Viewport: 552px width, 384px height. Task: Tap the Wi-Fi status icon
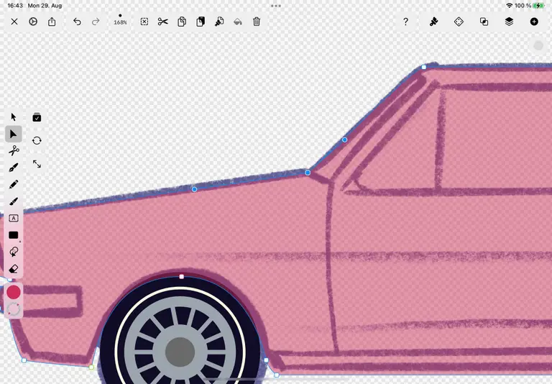click(509, 6)
